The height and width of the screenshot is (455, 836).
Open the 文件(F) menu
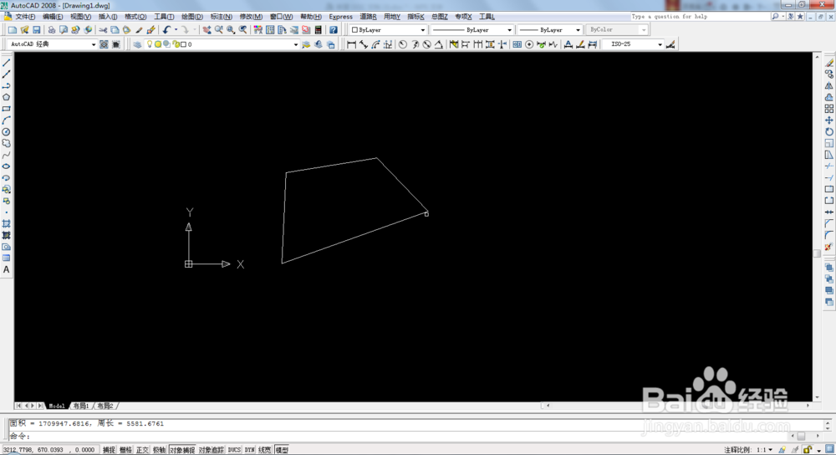(x=25, y=17)
